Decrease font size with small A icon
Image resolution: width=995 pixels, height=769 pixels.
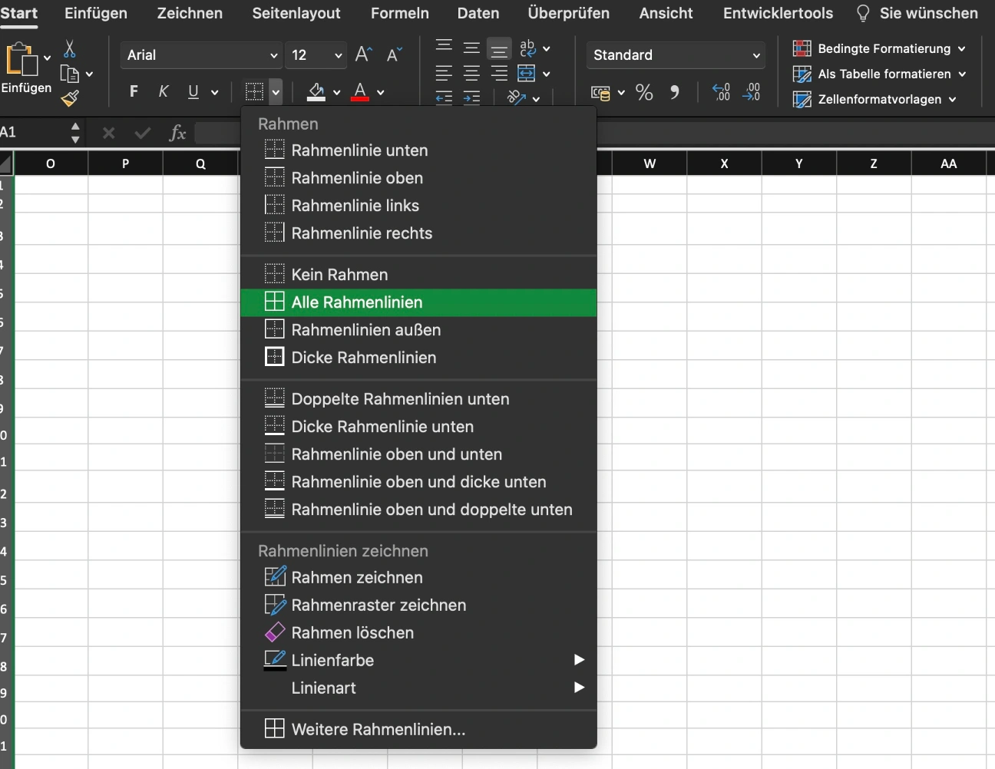pyautogui.click(x=395, y=54)
